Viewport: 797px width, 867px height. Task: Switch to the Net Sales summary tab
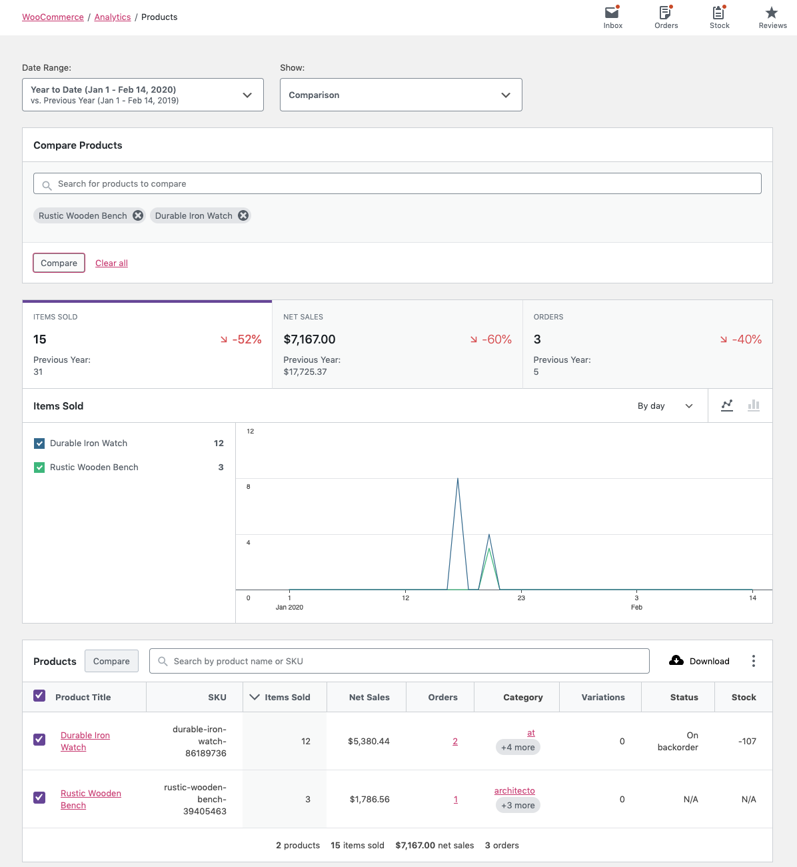click(397, 344)
